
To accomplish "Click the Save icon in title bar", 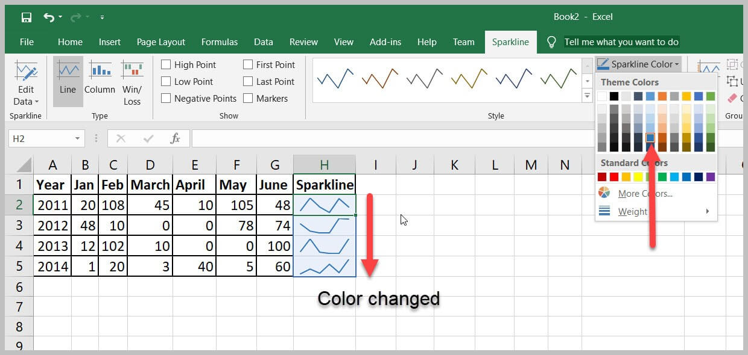I will [27, 17].
